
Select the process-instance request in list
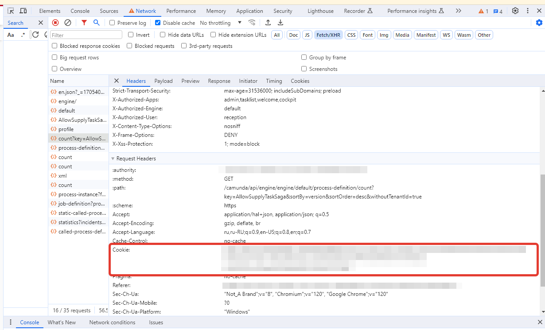(x=82, y=194)
